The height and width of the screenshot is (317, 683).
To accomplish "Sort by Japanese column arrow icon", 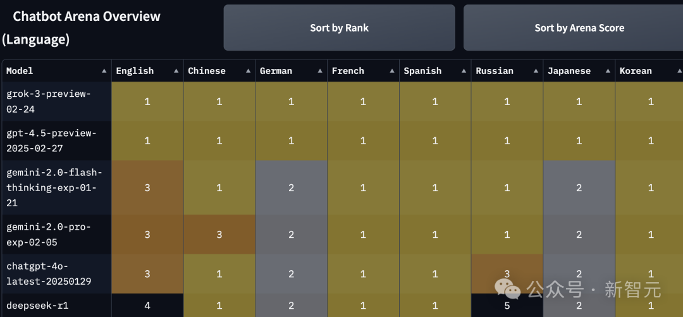I will pos(607,71).
